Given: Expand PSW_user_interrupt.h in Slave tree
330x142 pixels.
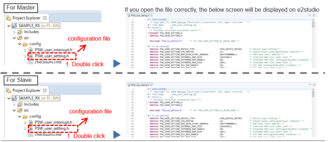Looking at the screenshot, I should pyautogui.click(x=25, y=122).
